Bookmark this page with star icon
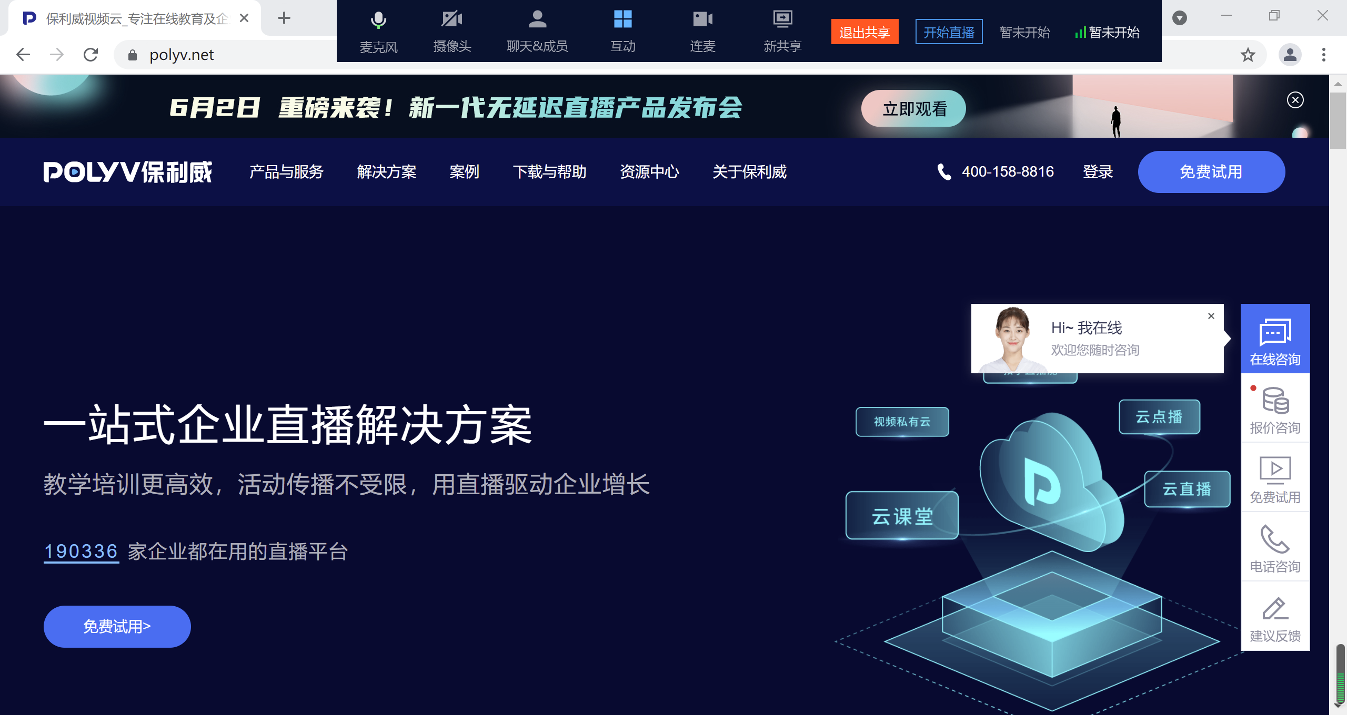 click(x=1248, y=55)
